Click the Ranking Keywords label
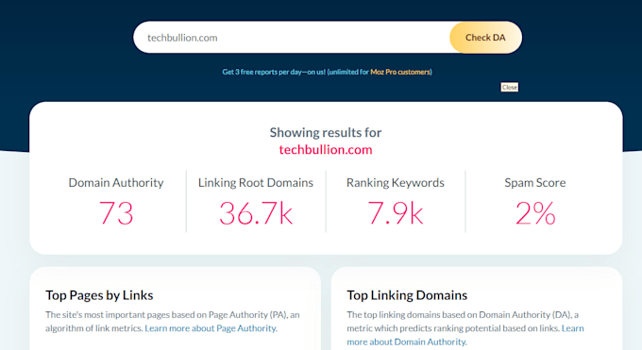The height and width of the screenshot is (350, 642). (x=395, y=183)
